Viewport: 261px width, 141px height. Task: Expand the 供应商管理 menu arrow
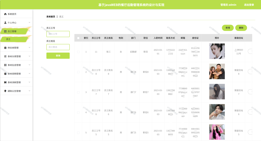(x=30, y=48)
